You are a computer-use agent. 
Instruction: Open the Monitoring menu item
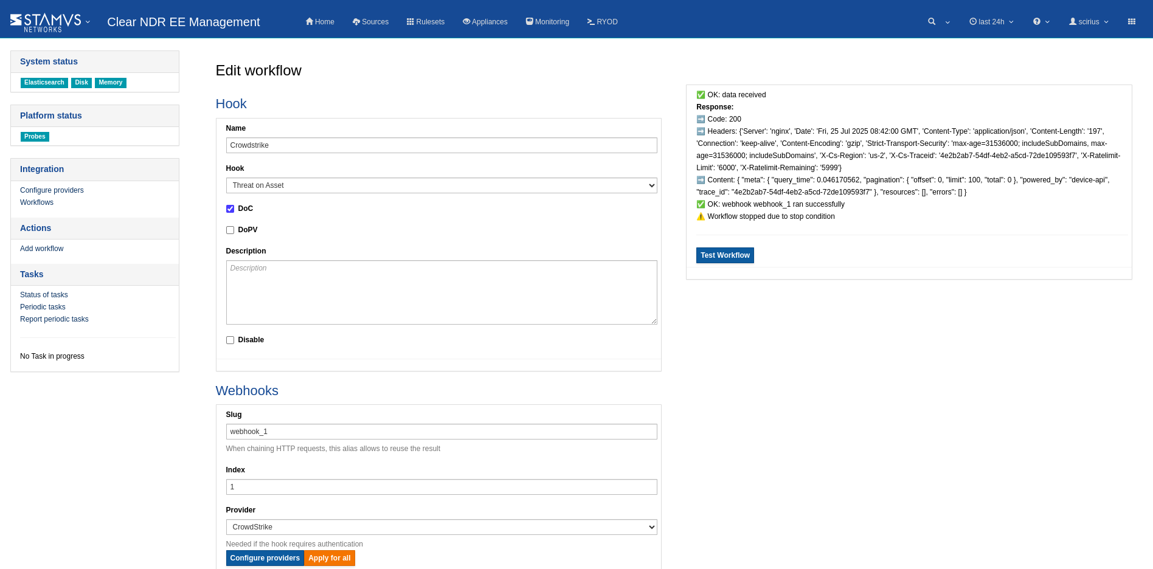pyautogui.click(x=547, y=22)
